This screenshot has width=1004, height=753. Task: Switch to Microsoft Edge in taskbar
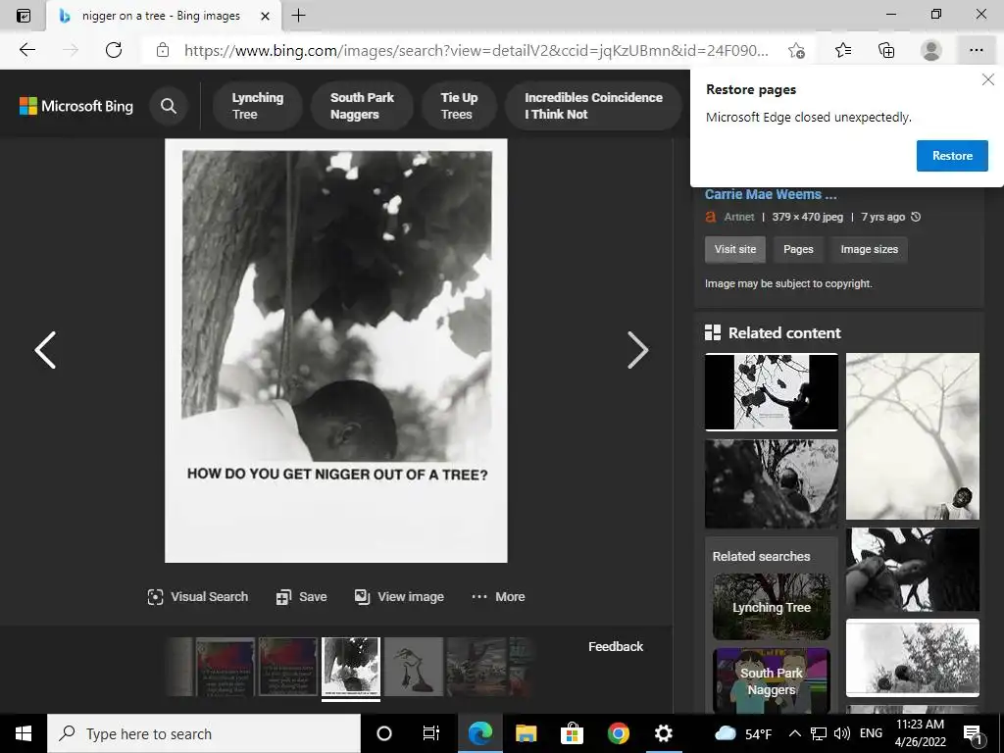tap(479, 733)
